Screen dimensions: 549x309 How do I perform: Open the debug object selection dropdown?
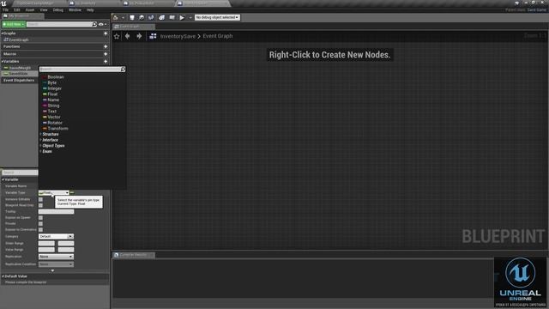point(217,17)
